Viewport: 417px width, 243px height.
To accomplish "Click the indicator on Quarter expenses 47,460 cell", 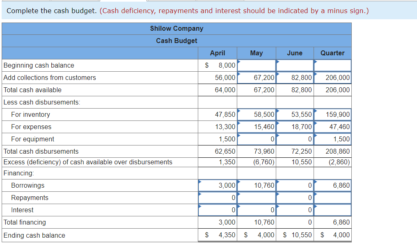I will coord(315,124).
